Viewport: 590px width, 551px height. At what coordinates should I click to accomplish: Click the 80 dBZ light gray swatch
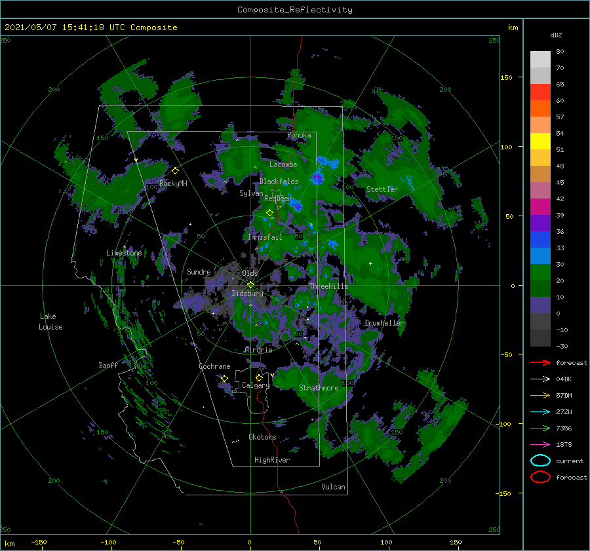pyautogui.click(x=540, y=59)
